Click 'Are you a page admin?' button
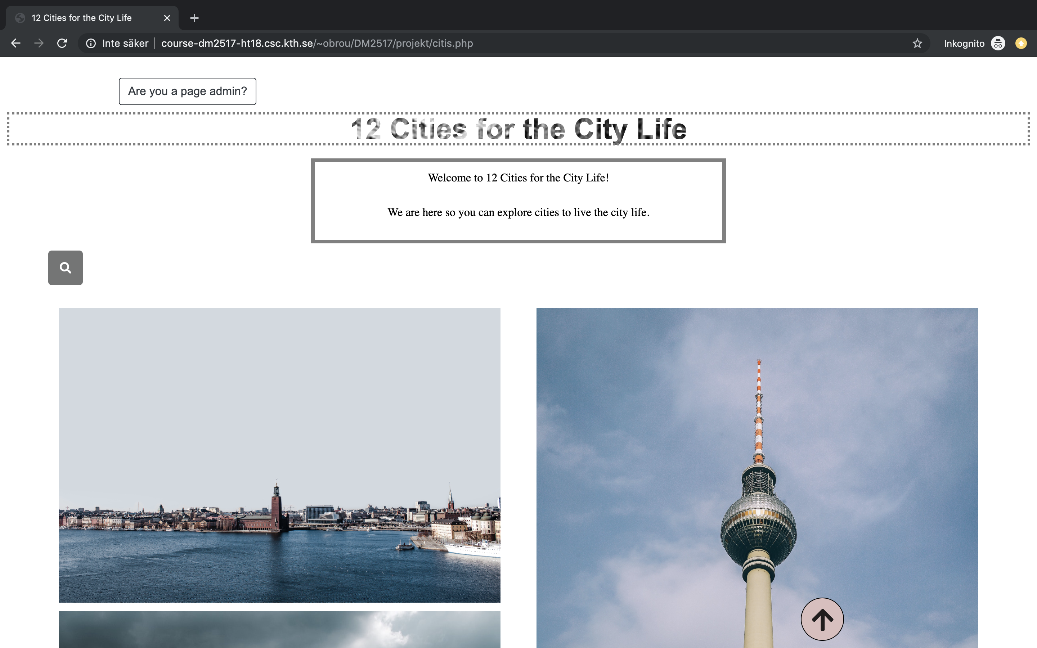1037x648 pixels. [187, 91]
